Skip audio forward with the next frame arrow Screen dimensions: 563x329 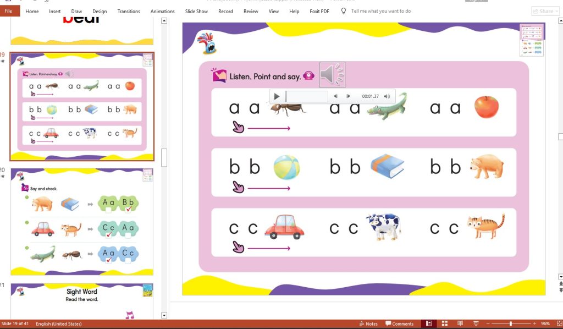(349, 96)
